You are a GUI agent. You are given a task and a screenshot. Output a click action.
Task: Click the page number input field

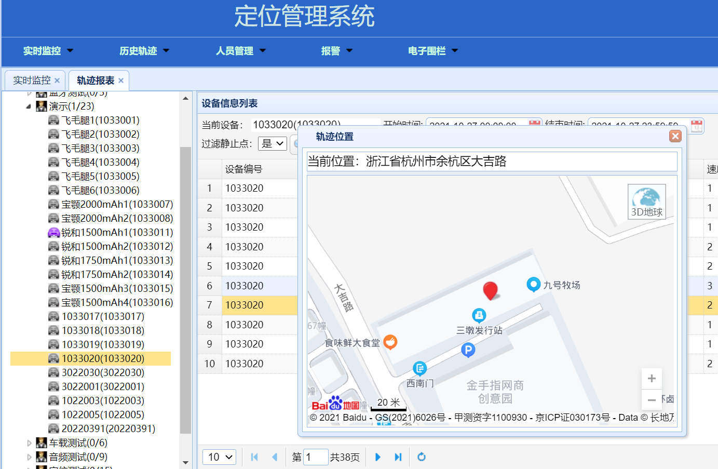coord(315,457)
